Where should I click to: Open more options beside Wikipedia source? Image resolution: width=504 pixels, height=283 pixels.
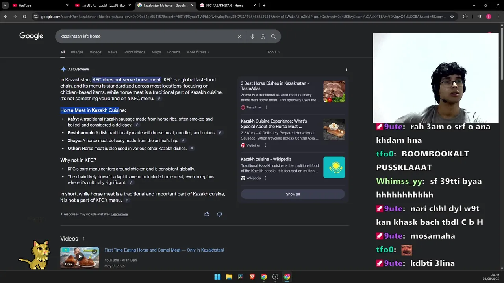[x=265, y=178]
